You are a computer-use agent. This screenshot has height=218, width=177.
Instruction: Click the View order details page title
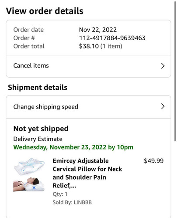coord(45,11)
